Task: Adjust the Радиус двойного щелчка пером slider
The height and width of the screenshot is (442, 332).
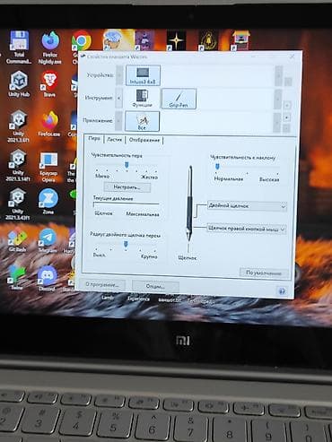Action: (126, 245)
